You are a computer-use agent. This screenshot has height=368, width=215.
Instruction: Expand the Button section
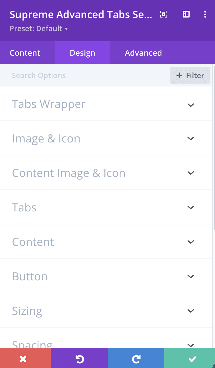point(106,276)
